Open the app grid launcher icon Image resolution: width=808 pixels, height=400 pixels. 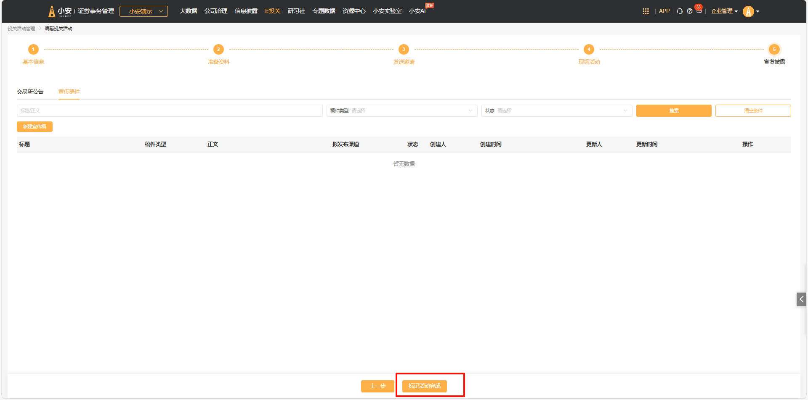pyautogui.click(x=646, y=11)
